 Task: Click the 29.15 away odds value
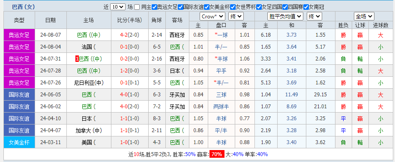[320, 95]
